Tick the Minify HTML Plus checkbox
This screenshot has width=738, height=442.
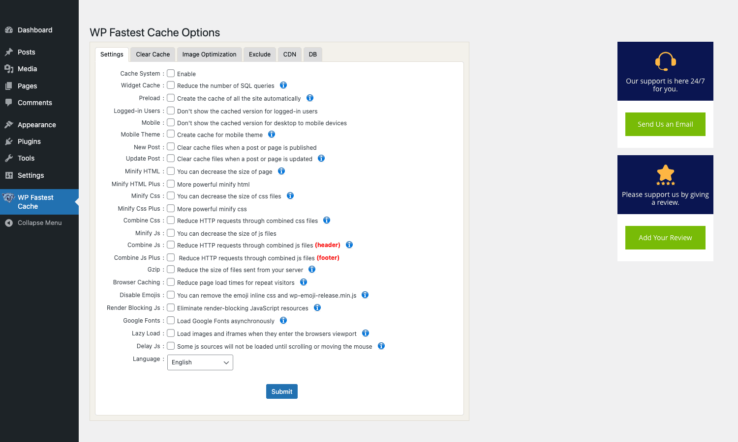click(171, 184)
